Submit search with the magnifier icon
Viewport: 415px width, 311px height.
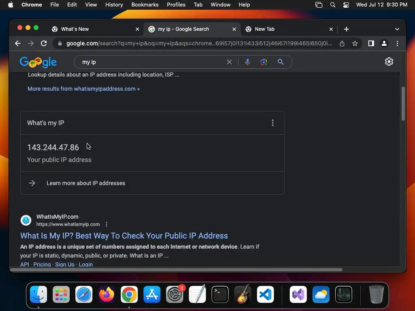[x=280, y=62]
